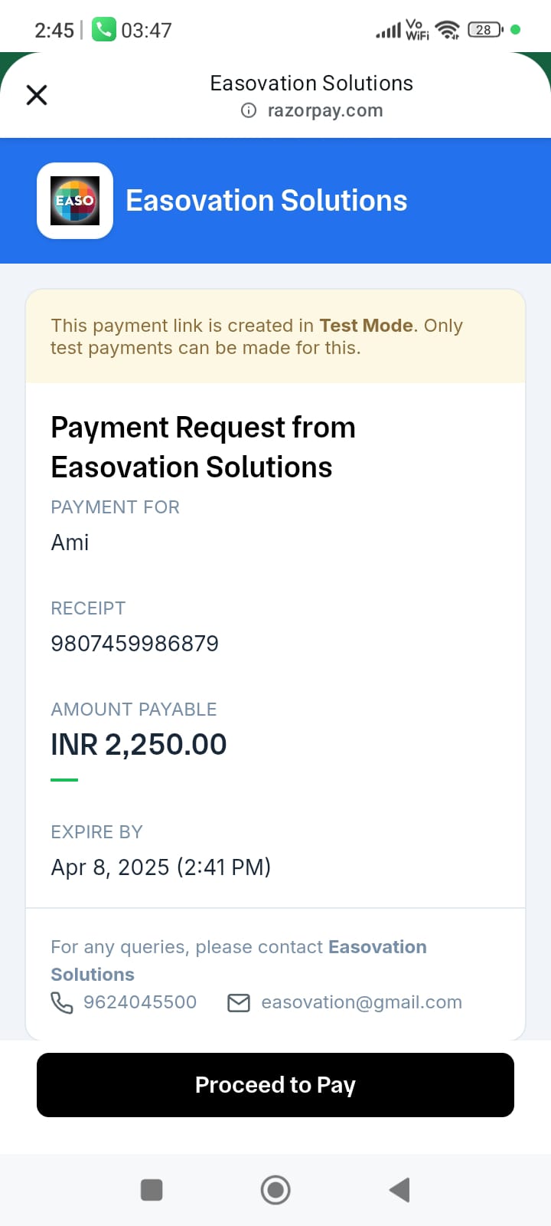Tap the EASO merchant logo
Image resolution: width=551 pixels, height=1226 pixels.
click(75, 201)
